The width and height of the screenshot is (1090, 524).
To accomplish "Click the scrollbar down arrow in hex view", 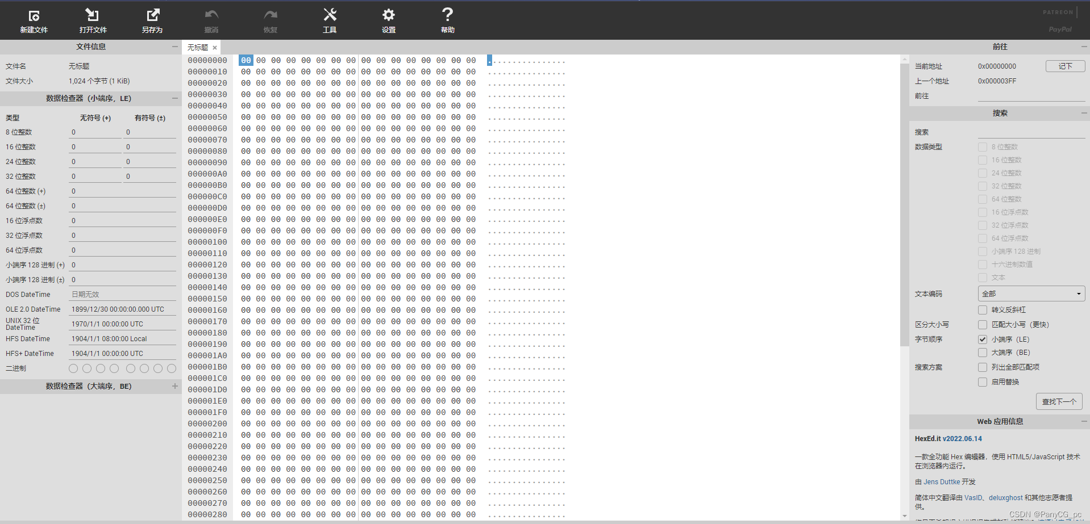I will (905, 515).
